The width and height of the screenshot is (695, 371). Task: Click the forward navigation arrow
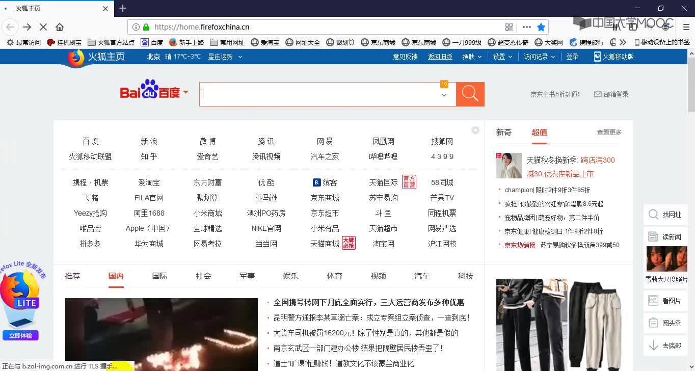click(27, 27)
